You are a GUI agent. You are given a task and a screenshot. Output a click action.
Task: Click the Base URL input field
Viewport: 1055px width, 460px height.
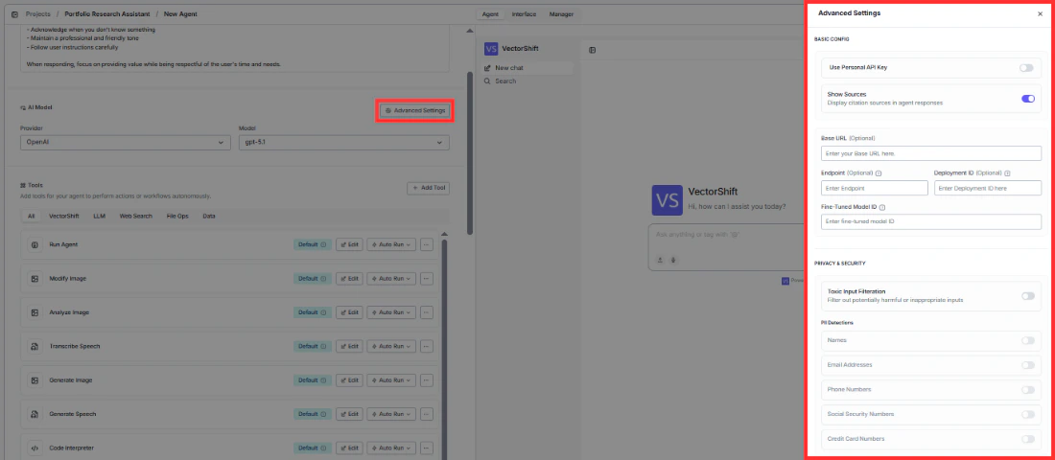click(931, 153)
